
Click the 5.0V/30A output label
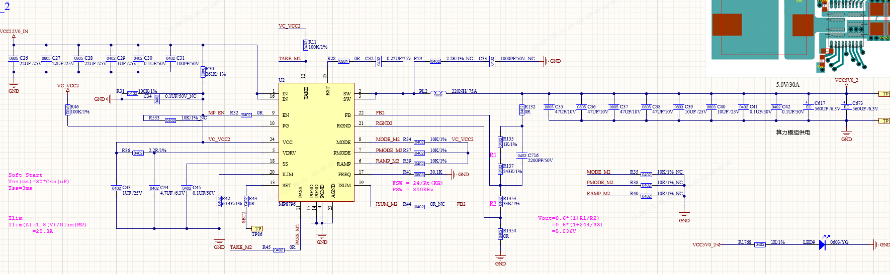tap(787, 85)
